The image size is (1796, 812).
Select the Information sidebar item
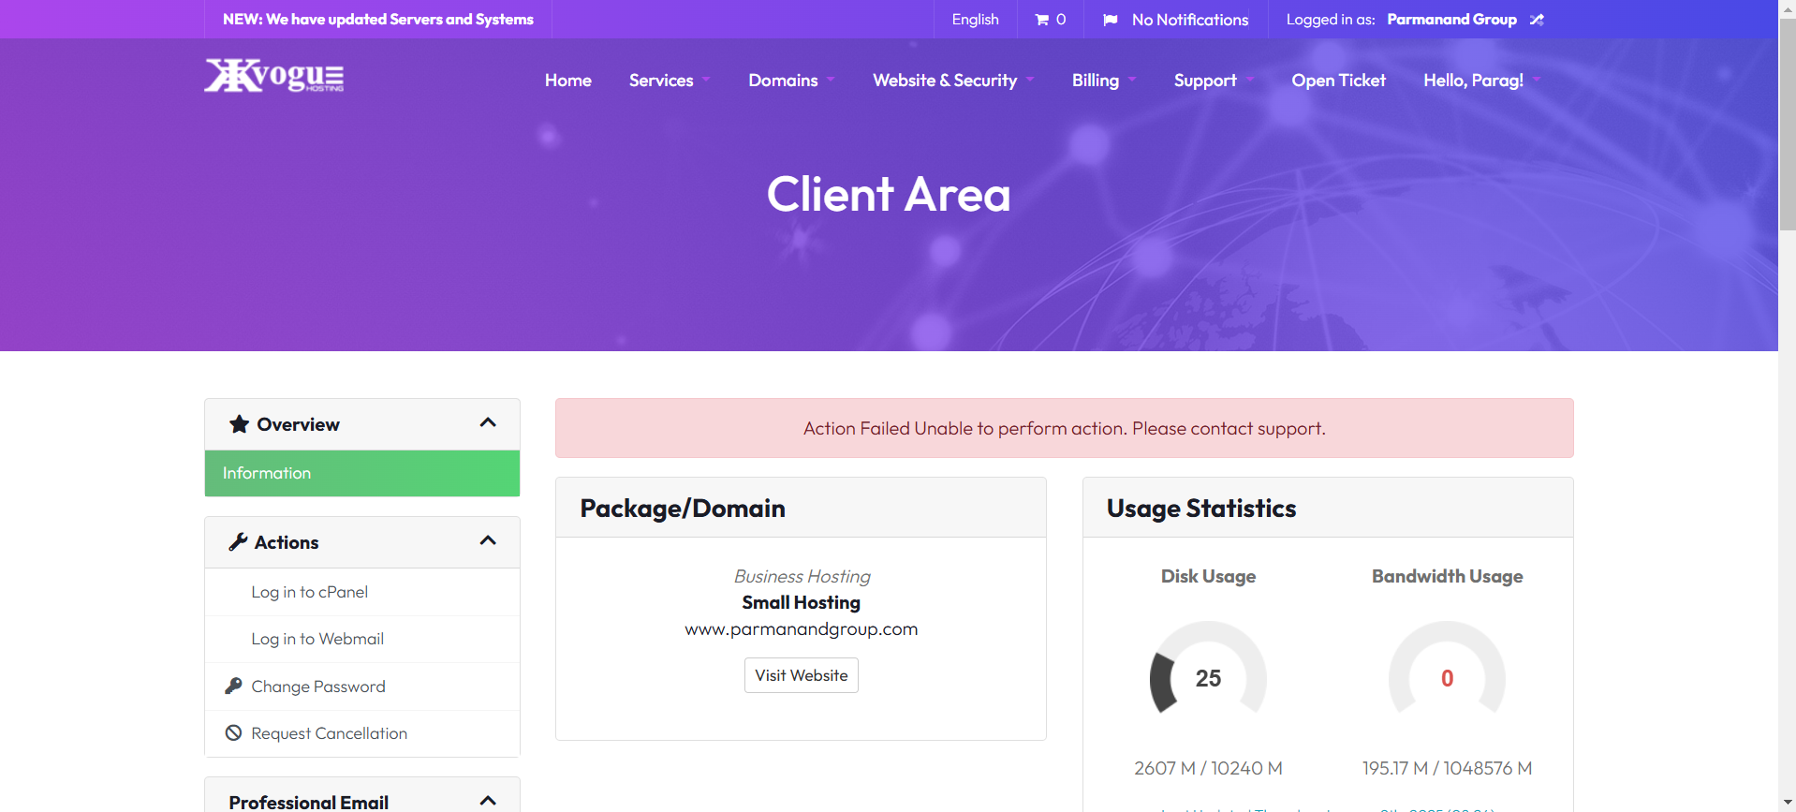[x=362, y=473]
